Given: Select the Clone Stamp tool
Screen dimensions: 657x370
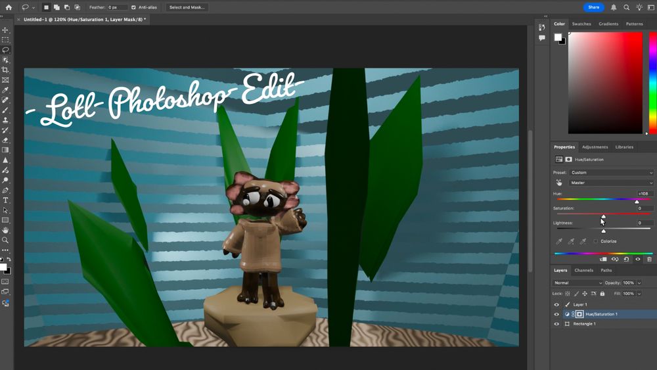Looking at the screenshot, I should [5, 120].
